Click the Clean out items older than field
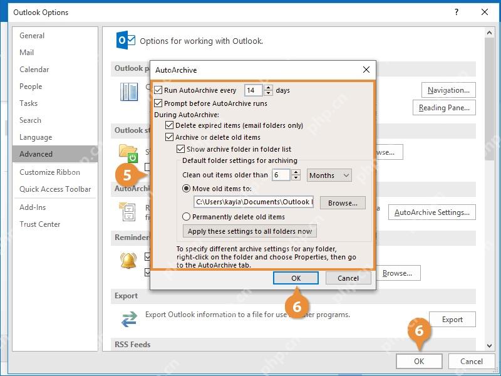 281,175
